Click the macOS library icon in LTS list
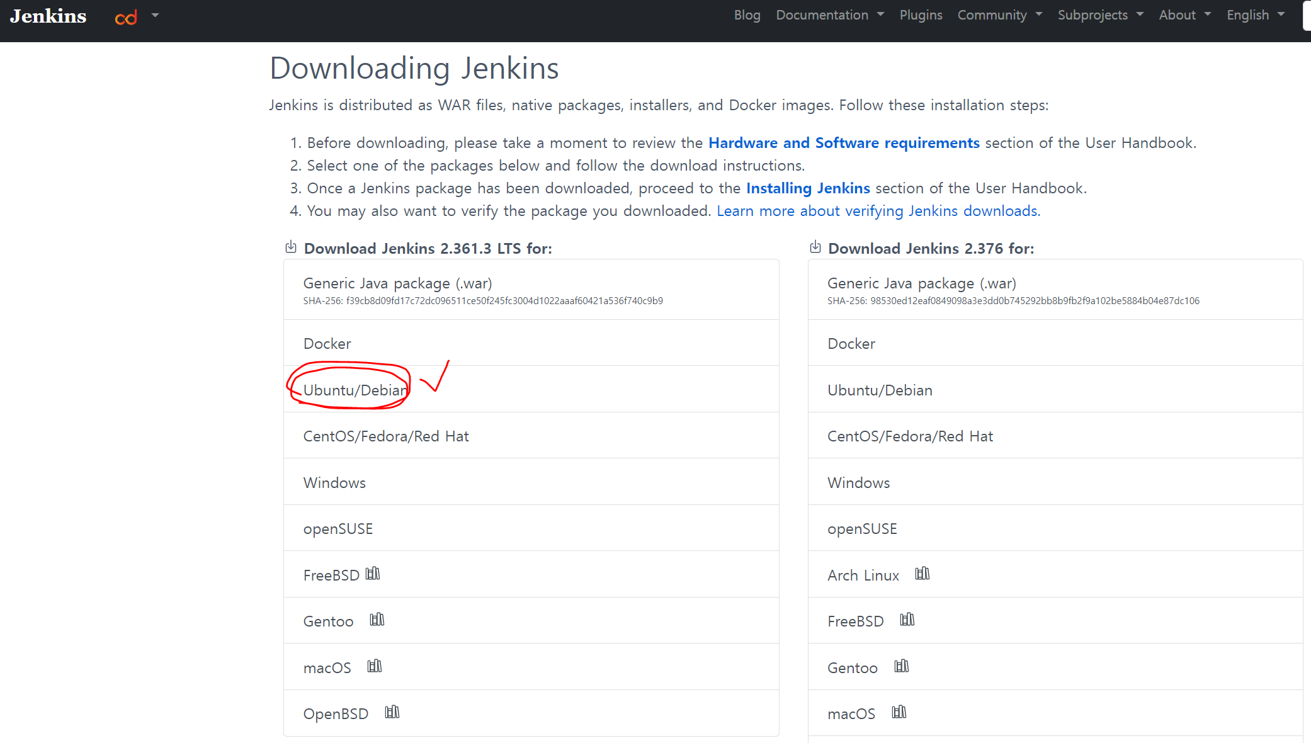Image resolution: width=1311 pixels, height=743 pixels. pos(375,666)
